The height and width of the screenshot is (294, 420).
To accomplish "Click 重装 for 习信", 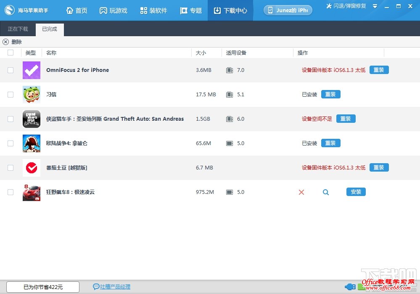I will (330, 94).
